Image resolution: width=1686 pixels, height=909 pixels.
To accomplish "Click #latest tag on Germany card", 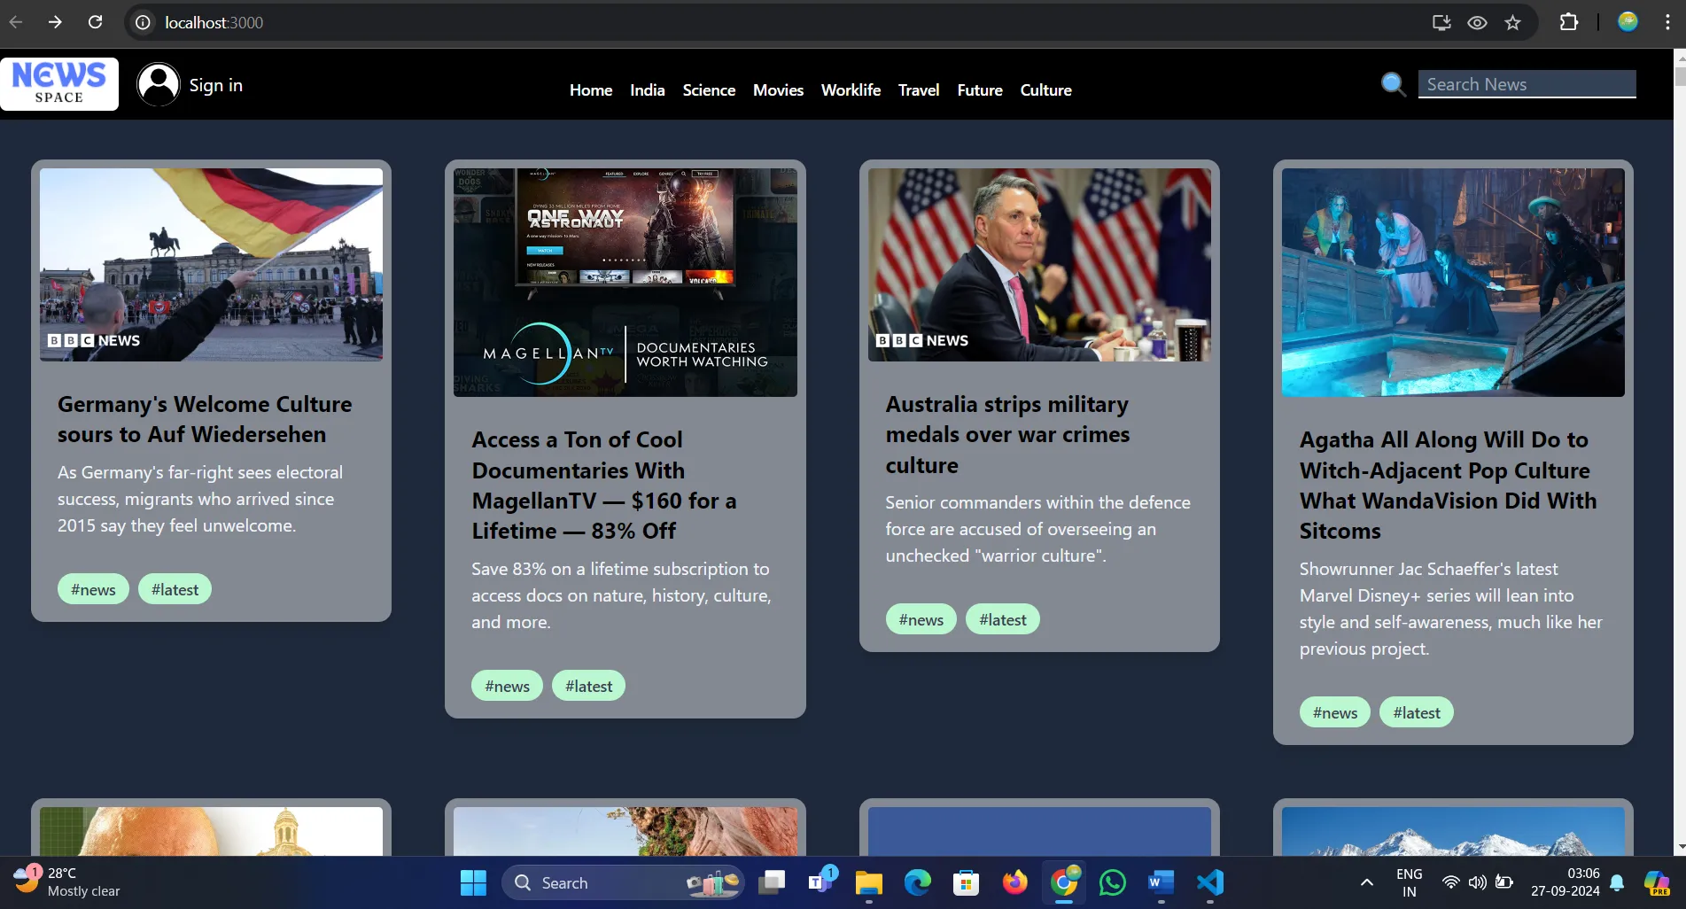I will click(175, 589).
